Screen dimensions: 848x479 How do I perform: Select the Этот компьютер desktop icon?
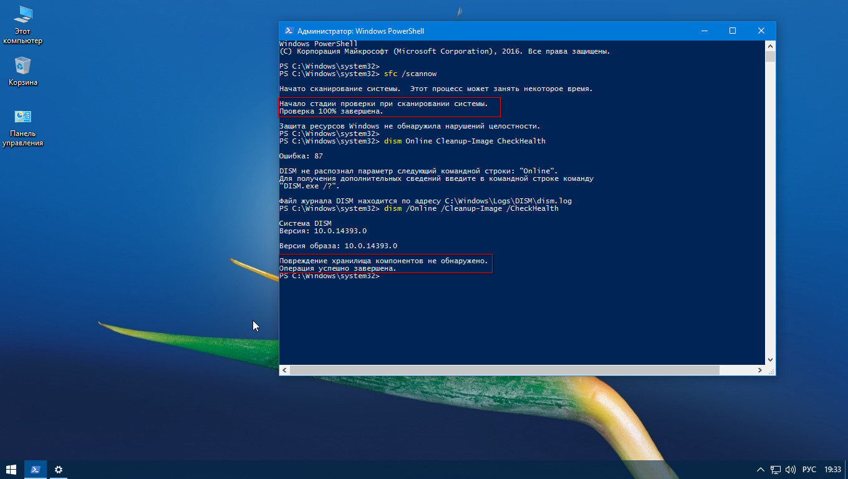[x=23, y=26]
